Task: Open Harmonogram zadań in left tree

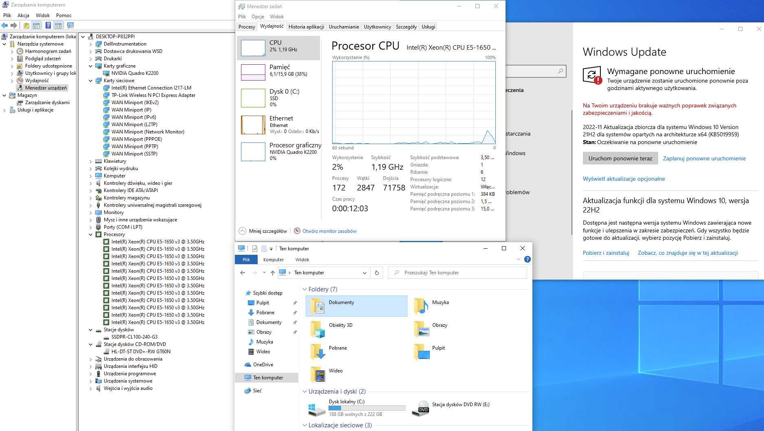Action: pyautogui.click(x=48, y=51)
